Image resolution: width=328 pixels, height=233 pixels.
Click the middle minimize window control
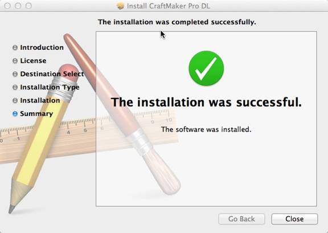(x=18, y=6)
